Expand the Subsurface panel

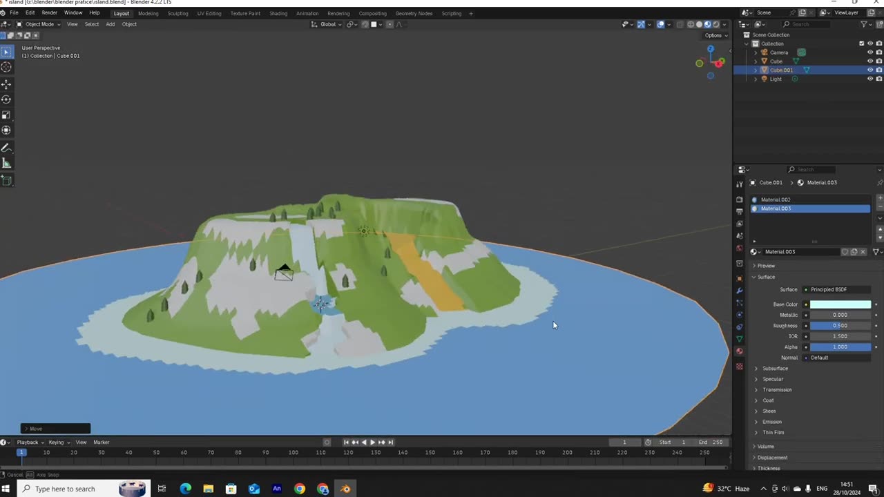(x=774, y=369)
